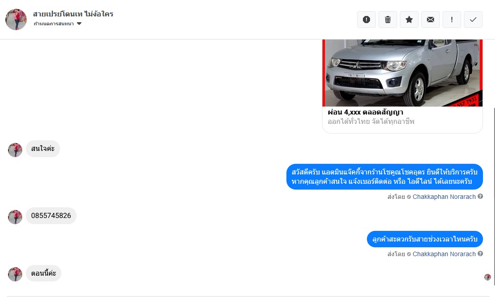Click seen-receipt avatar at bottom right
This screenshot has width=495, height=297.
(487, 277)
